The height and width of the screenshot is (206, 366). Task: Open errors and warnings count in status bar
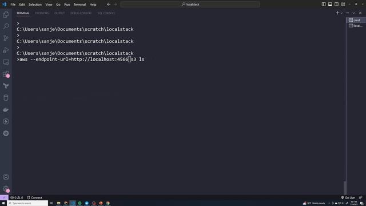[17, 197]
